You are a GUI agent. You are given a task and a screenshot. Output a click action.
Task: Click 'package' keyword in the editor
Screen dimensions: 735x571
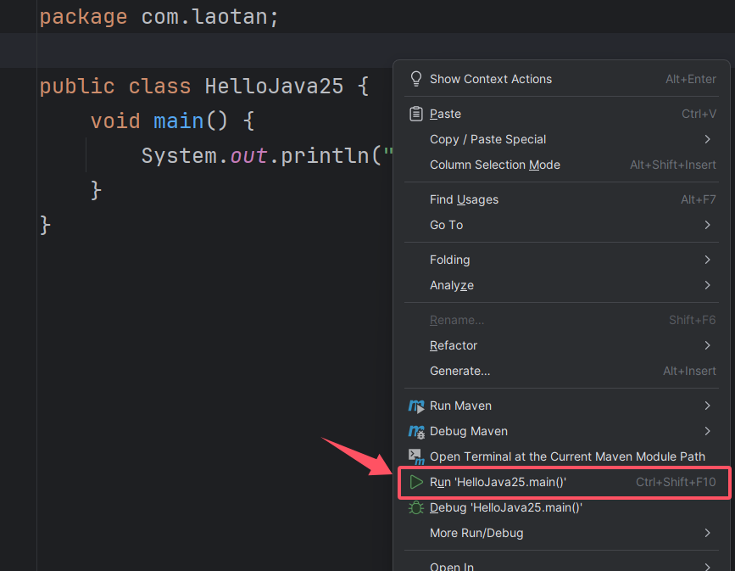click(x=83, y=17)
